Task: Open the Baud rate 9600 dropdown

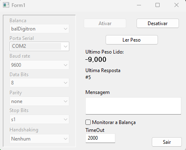Action: point(39,65)
